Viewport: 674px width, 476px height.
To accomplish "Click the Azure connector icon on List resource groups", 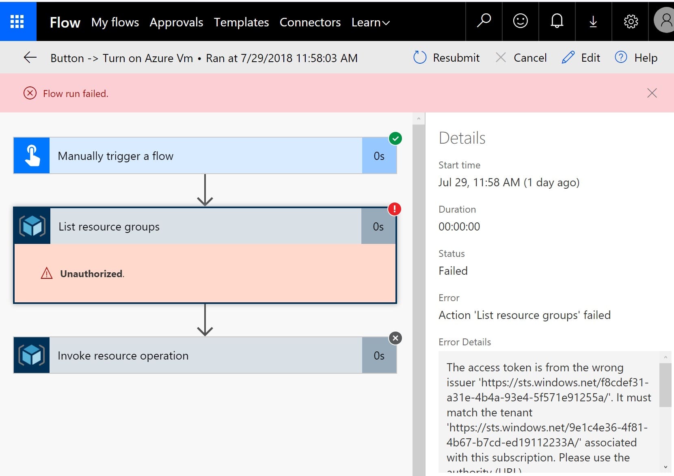I will (x=32, y=226).
